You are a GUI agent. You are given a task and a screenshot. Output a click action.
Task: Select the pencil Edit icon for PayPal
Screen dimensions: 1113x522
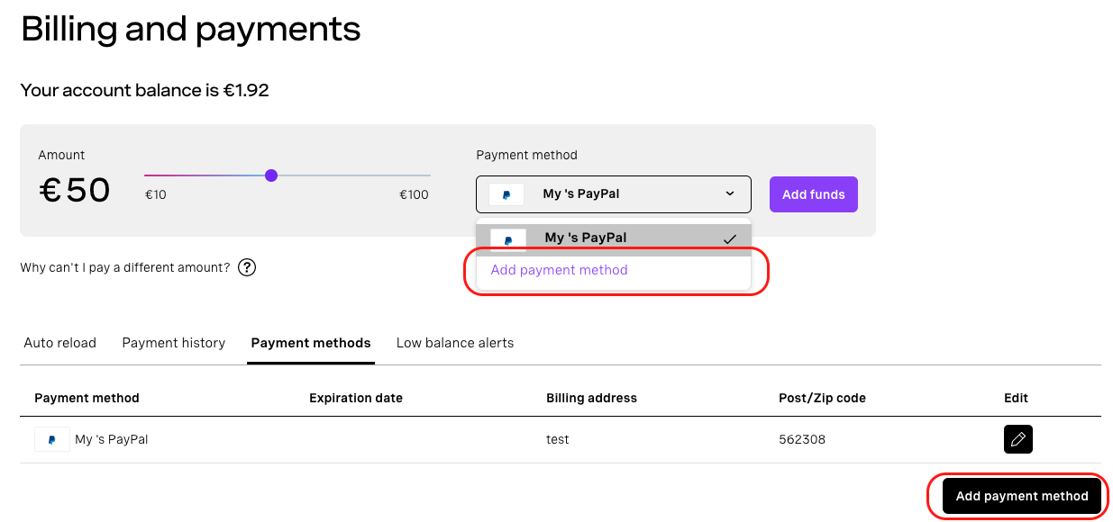click(x=1017, y=439)
